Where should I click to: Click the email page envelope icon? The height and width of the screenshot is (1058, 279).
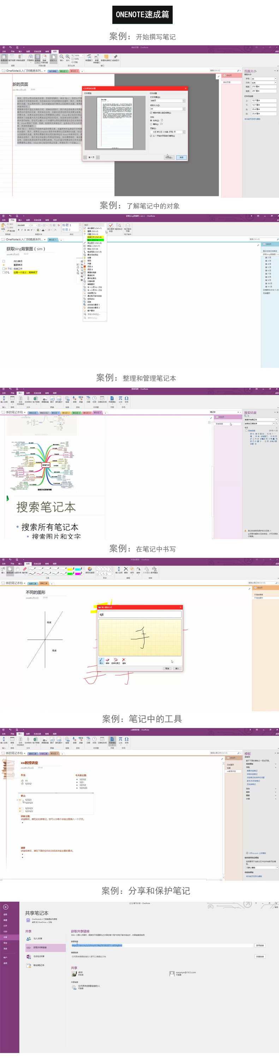tap(127, 226)
